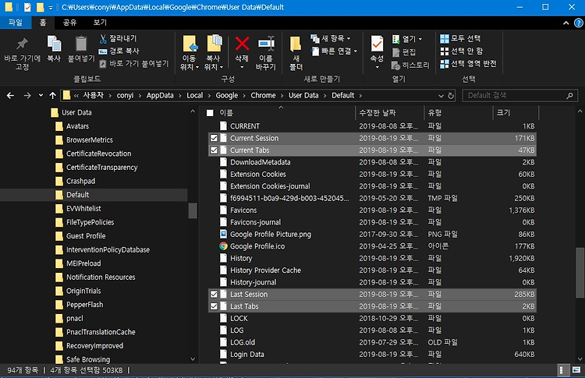The image size is (585, 378).
Task: Open the Open (열기) dropdown
Action: point(406,39)
